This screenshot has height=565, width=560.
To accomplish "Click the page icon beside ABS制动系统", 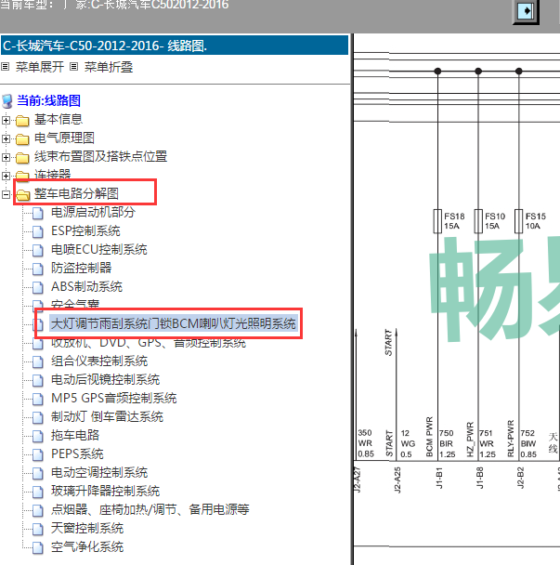I will [38, 287].
